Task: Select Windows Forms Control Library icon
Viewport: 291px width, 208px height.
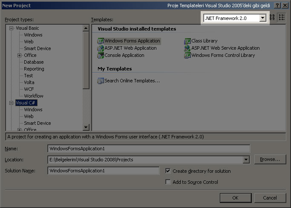Action: tap(187, 56)
